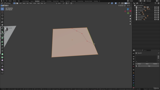Click the material Select button
The image size is (160, 90).
(147, 64)
